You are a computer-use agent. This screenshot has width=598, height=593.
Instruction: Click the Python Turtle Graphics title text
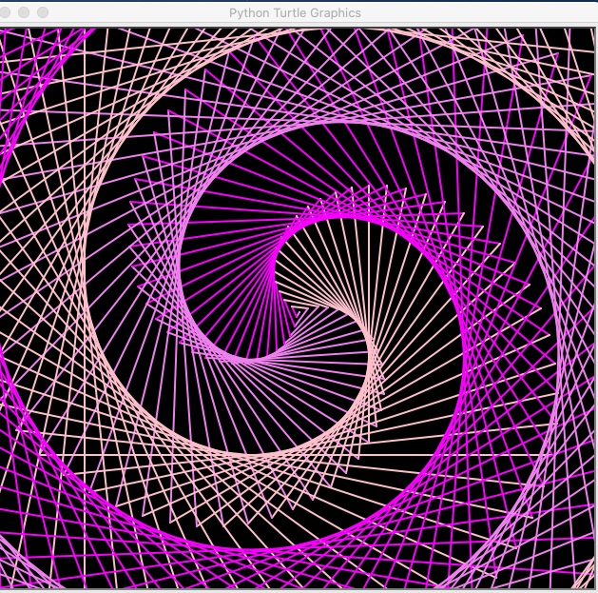[295, 13]
